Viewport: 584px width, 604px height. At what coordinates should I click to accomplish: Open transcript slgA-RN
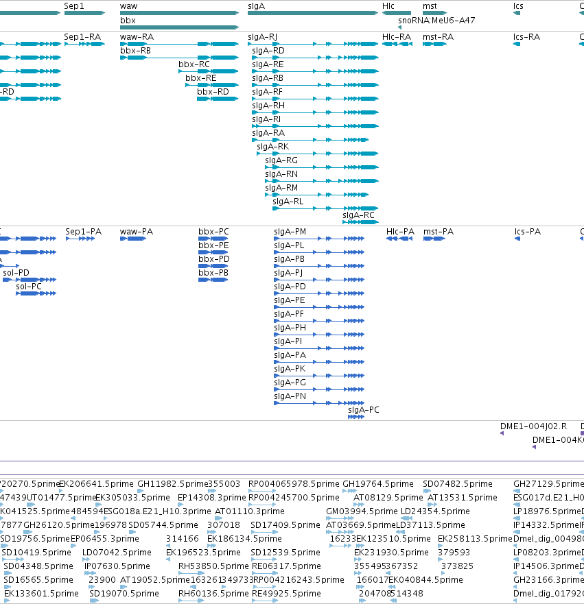coord(322,181)
